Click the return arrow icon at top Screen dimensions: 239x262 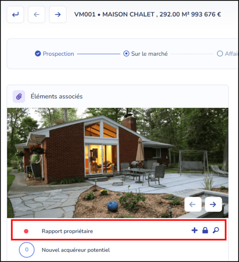tap(15, 14)
